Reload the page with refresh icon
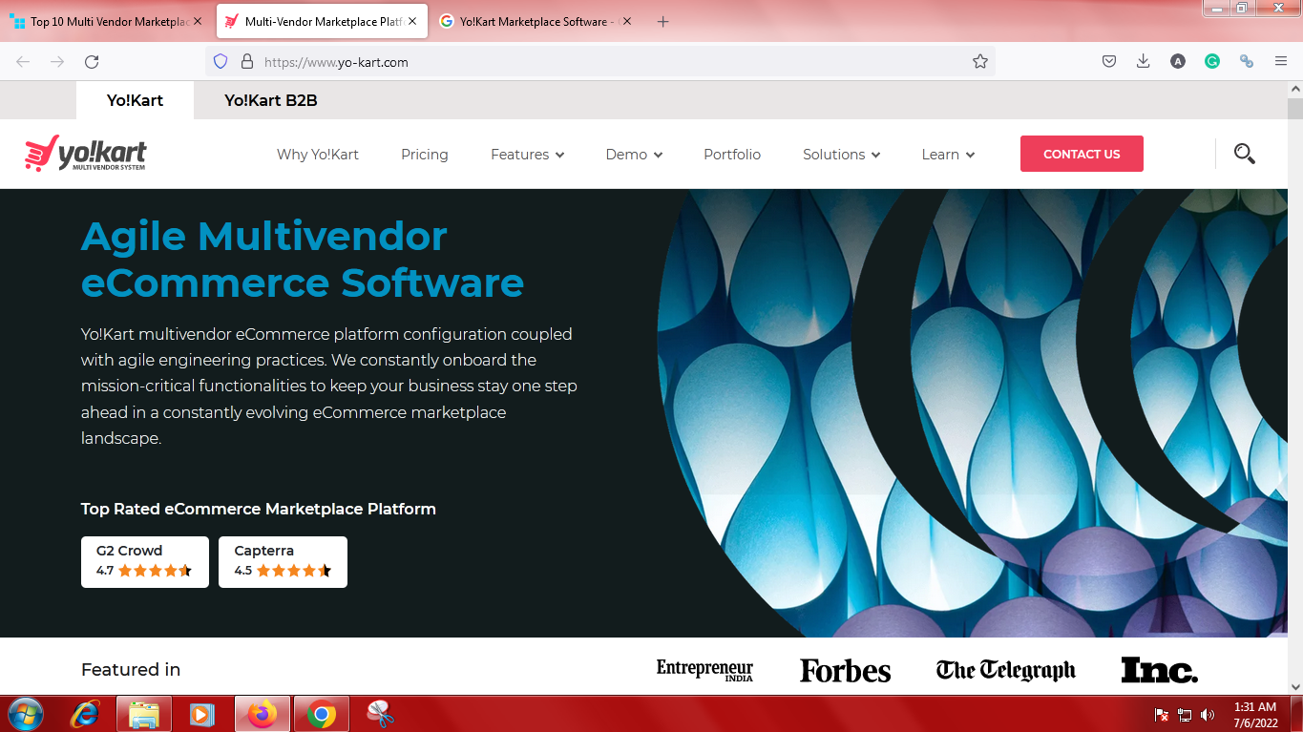This screenshot has height=732, width=1303. pyautogui.click(x=92, y=61)
